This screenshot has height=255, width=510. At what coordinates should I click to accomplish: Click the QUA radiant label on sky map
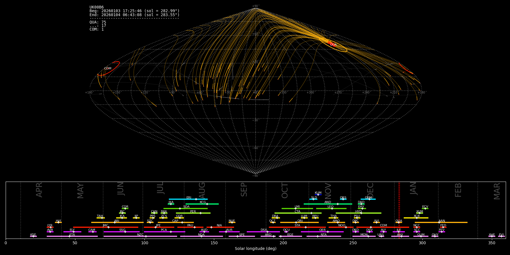pos(333,45)
